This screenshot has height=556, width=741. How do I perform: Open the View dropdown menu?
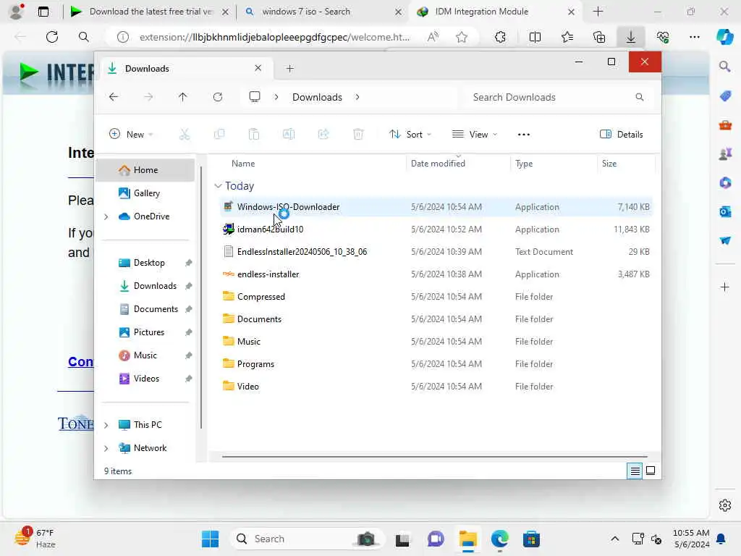tap(475, 135)
